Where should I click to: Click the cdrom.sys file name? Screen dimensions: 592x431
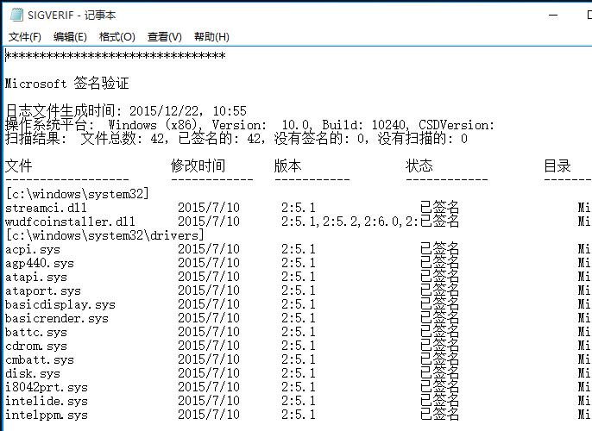(35, 346)
